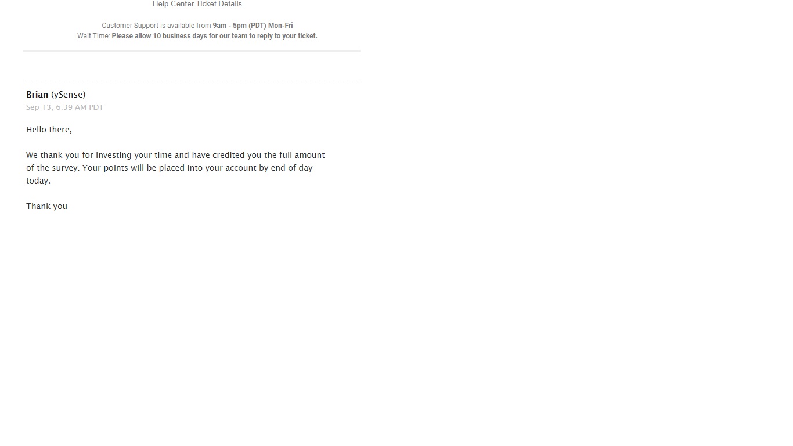Click the Customer Support is available from text
Screen dimensions: 793x446
[156, 26]
